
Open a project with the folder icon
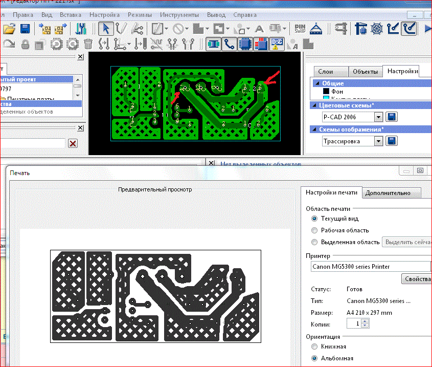tap(9, 29)
